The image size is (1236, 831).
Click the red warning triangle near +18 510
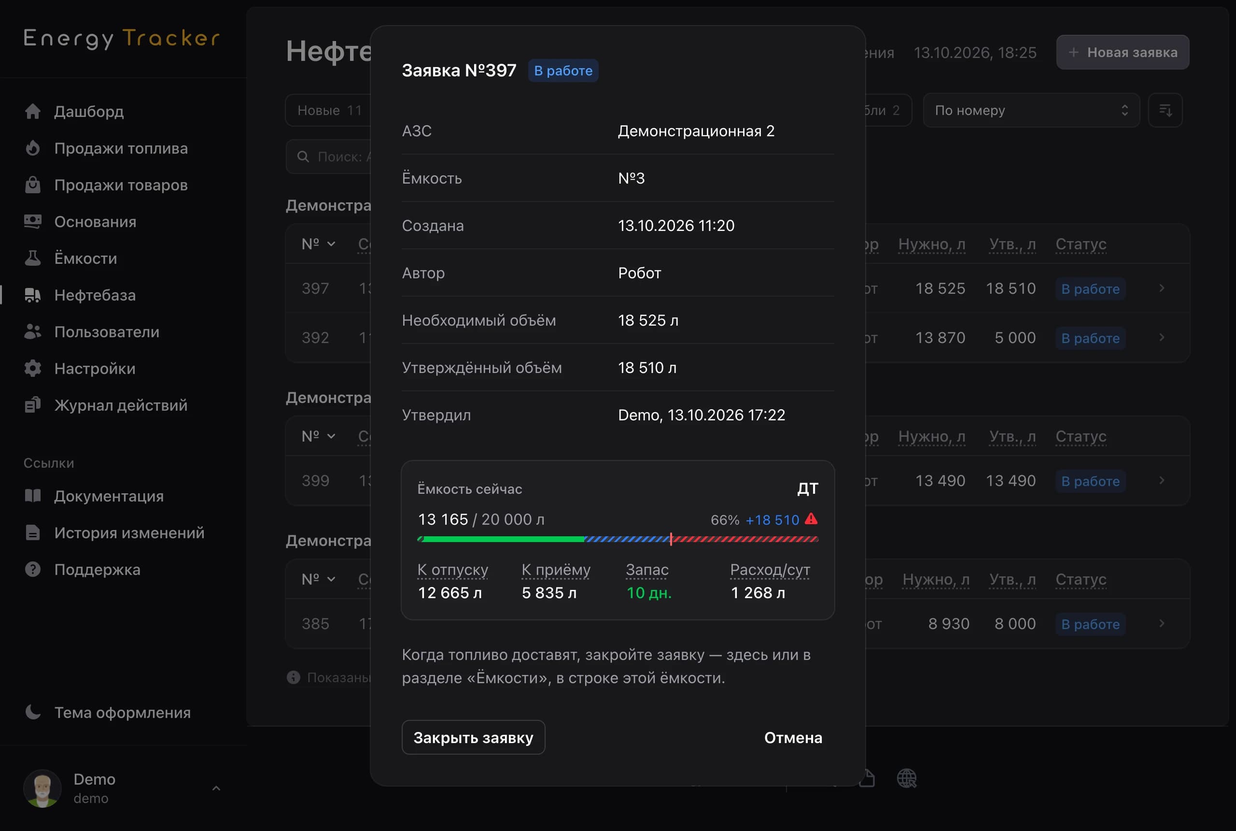[811, 519]
